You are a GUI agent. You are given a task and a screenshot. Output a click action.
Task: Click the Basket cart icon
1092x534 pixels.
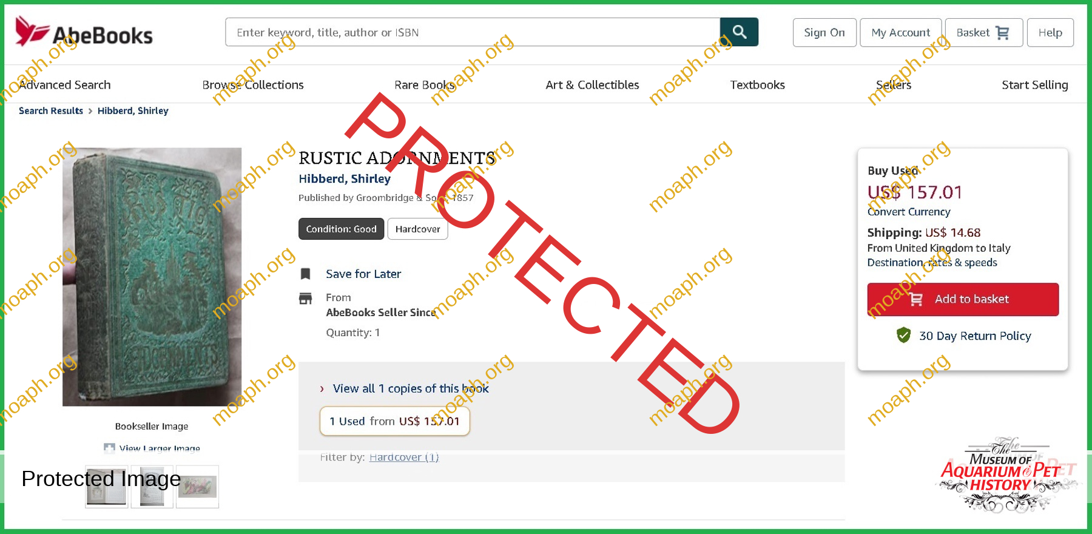(x=1003, y=33)
